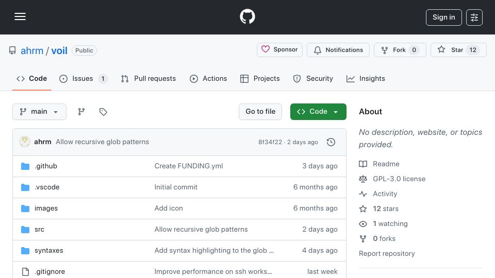Click the Sign in button
The height and width of the screenshot is (278, 495).
point(443,18)
